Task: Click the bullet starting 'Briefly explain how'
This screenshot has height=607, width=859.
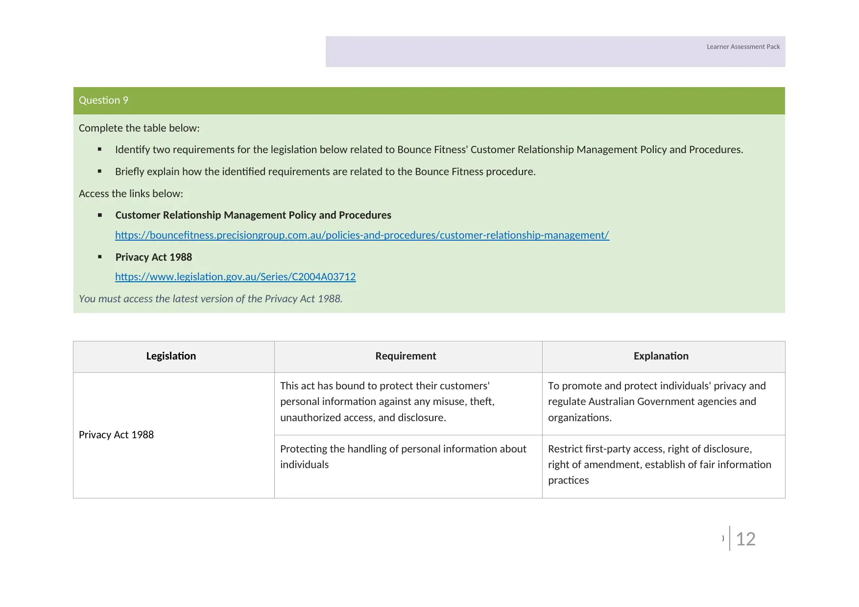Action: click(x=325, y=172)
